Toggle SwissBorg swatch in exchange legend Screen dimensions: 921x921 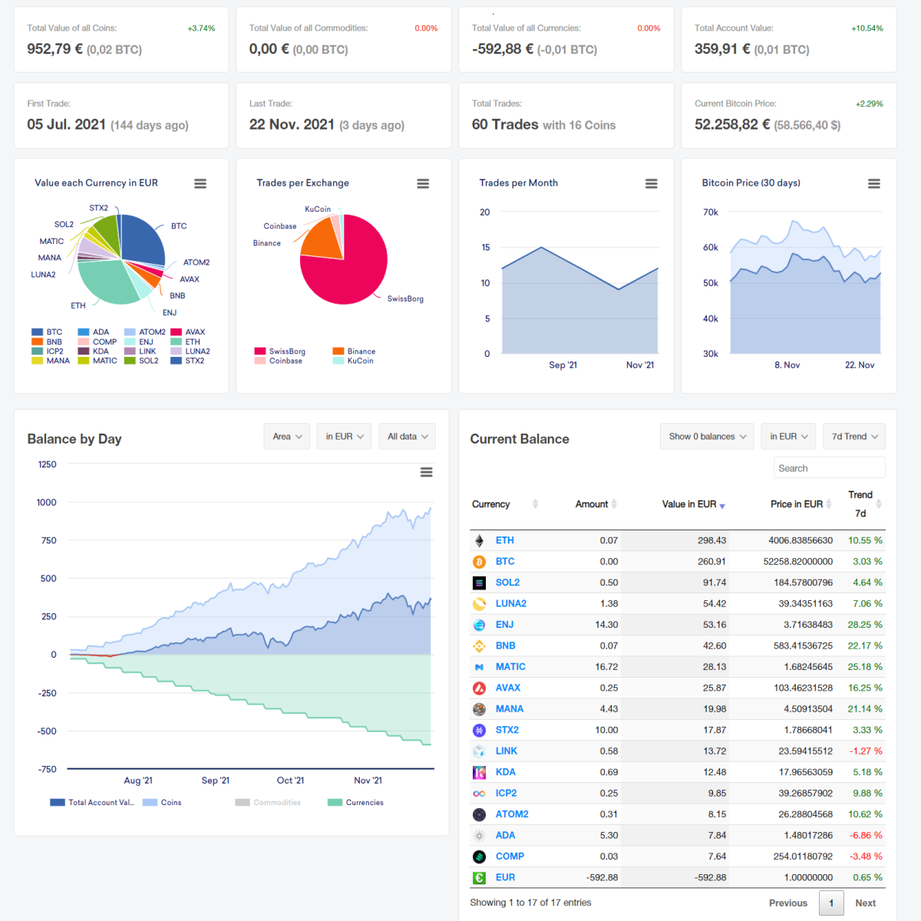point(260,352)
